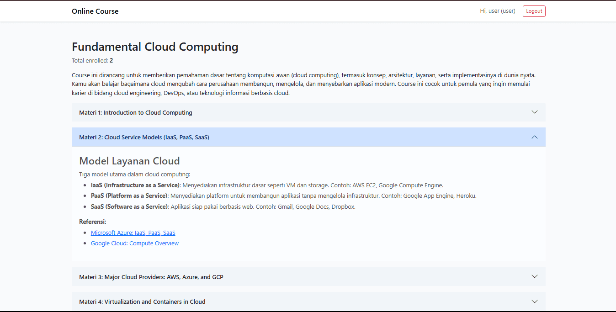The width and height of the screenshot is (616, 312).
Task: Collapse Materi 2 with the up chevron
Action: [534, 137]
